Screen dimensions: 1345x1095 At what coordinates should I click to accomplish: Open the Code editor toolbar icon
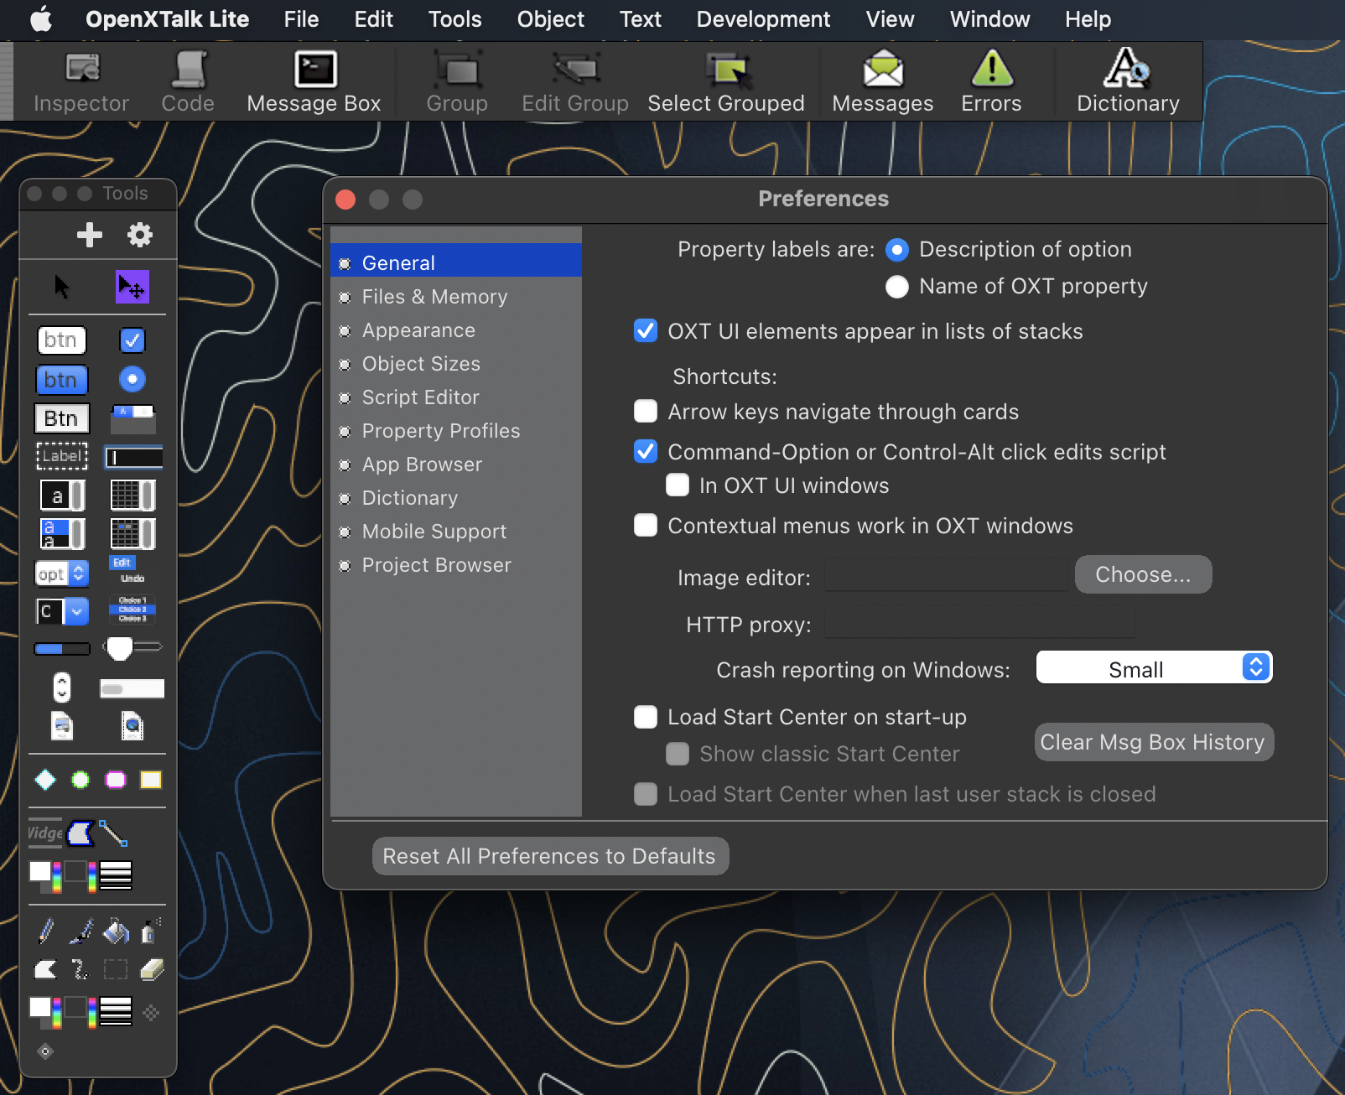(x=188, y=82)
